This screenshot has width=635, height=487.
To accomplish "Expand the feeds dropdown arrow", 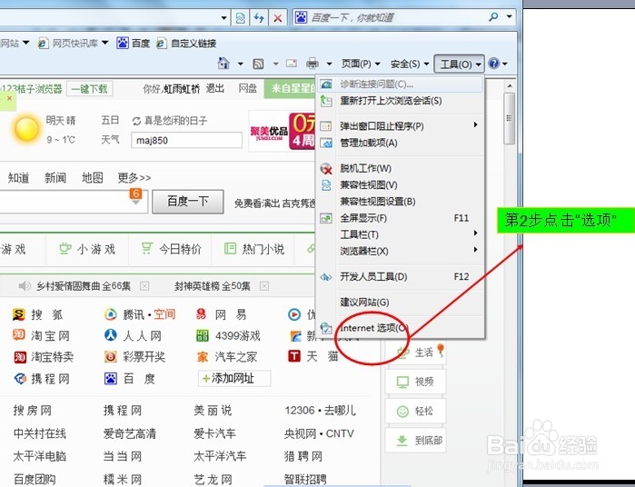I will 275,64.
